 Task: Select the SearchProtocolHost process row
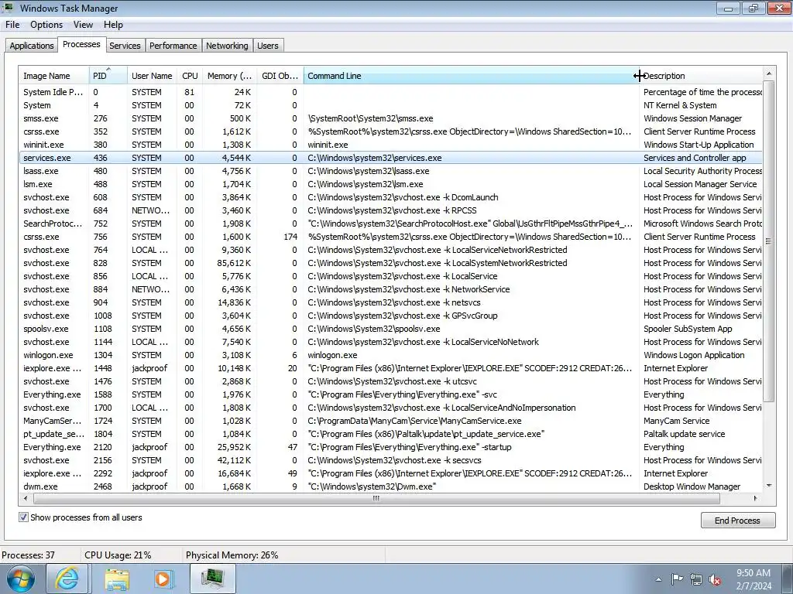390,224
